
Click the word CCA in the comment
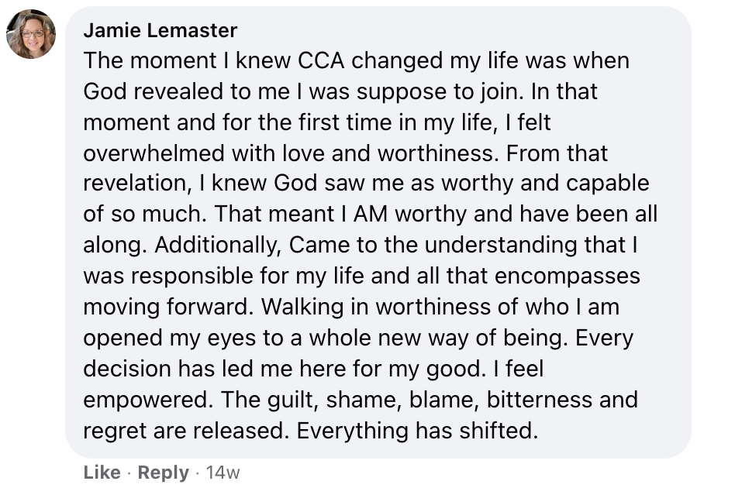tap(321, 60)
